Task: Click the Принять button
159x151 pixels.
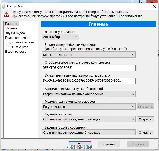Action: pos(138,144)
